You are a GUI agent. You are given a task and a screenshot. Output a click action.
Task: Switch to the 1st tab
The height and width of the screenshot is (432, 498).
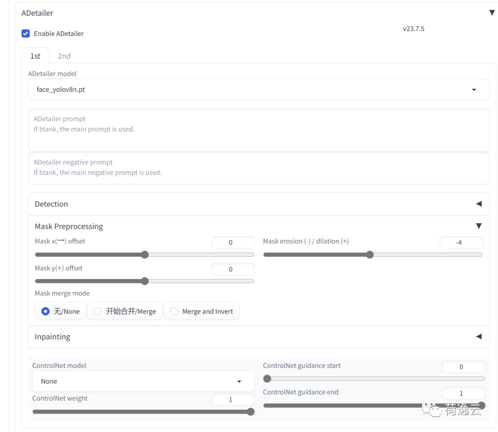(35, 56)
